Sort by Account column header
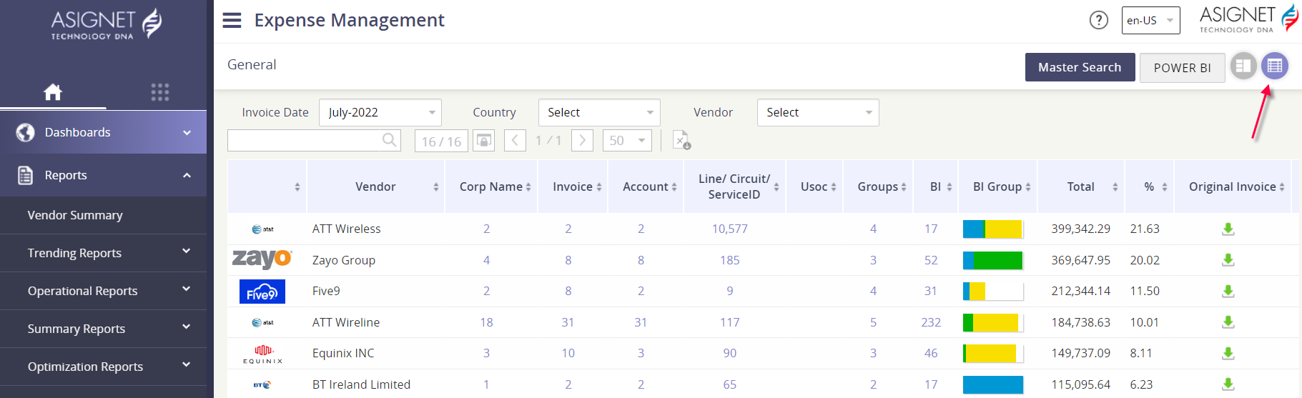The width and height of the screenshot is (1302, 398). coord(646,186)
